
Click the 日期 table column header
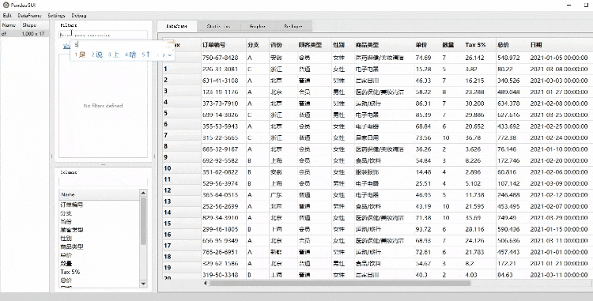tap(561, 44)
